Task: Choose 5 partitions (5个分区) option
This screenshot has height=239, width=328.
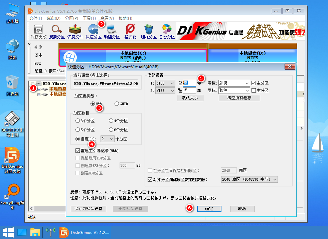Action: pyautogui.click(x=77, y=130)
